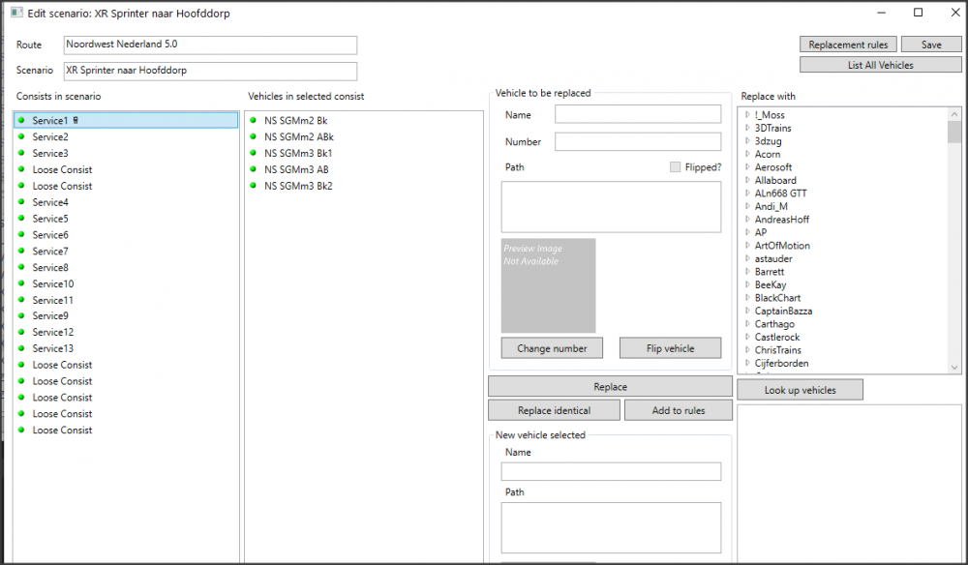Enable the Flipped? checkbox
Viewport: 968px width, 565px height.
tap(676, 167)
